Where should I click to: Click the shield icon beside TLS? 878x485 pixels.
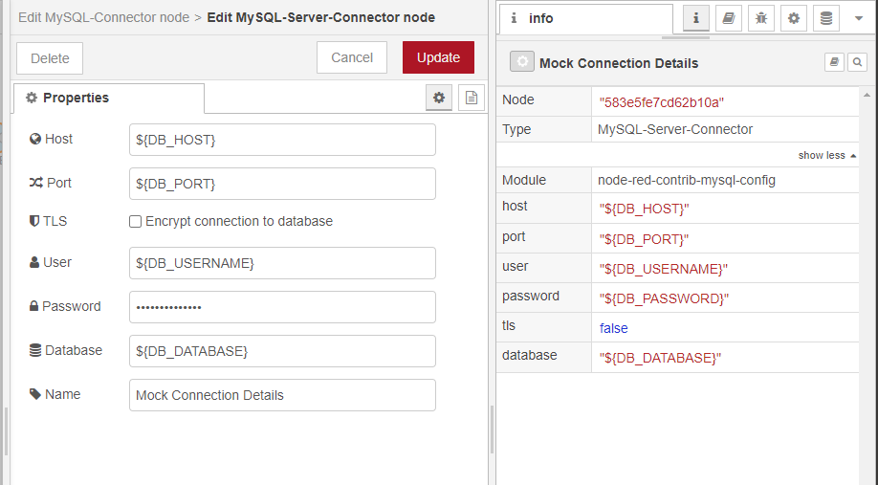(34, 221)
